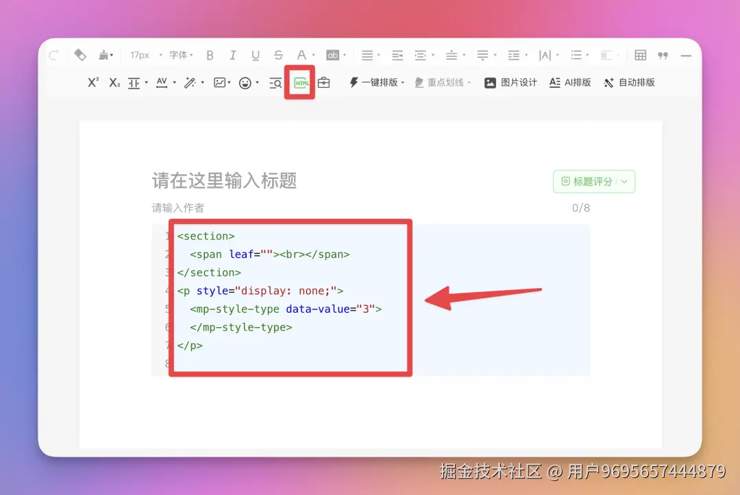Open the 字体 font family dropdown
This screenshot has height=495, width=740.
pyautogui.click(x=180, y=55)
